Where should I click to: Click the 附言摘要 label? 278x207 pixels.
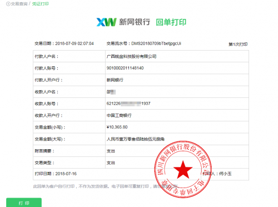[x=44, y=151]
